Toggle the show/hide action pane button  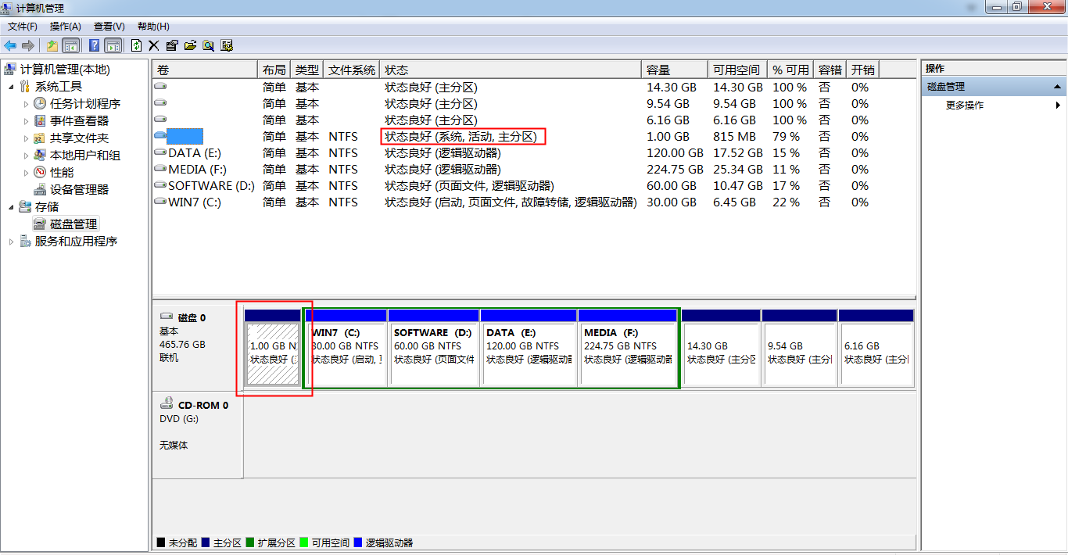tap(113, 45)
